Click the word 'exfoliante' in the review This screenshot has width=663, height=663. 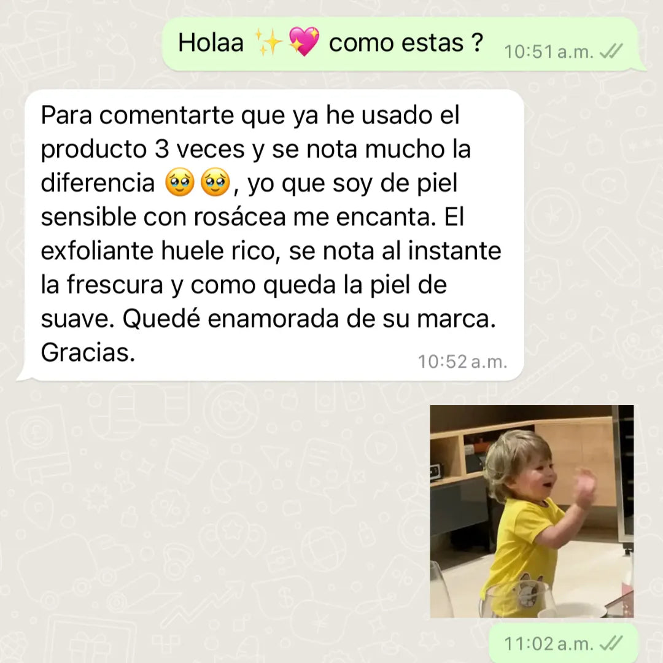(97, 250)
